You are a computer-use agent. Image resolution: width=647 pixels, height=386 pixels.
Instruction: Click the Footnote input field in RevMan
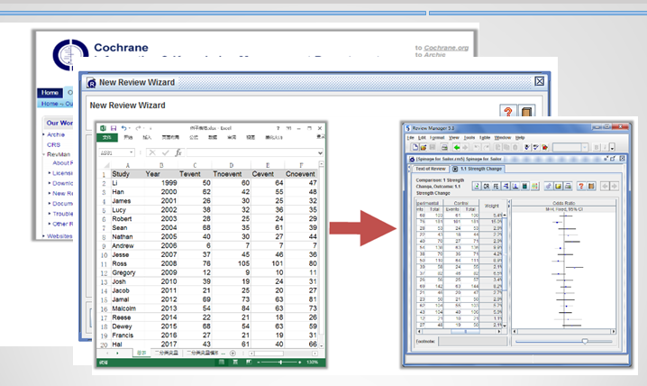472,341
